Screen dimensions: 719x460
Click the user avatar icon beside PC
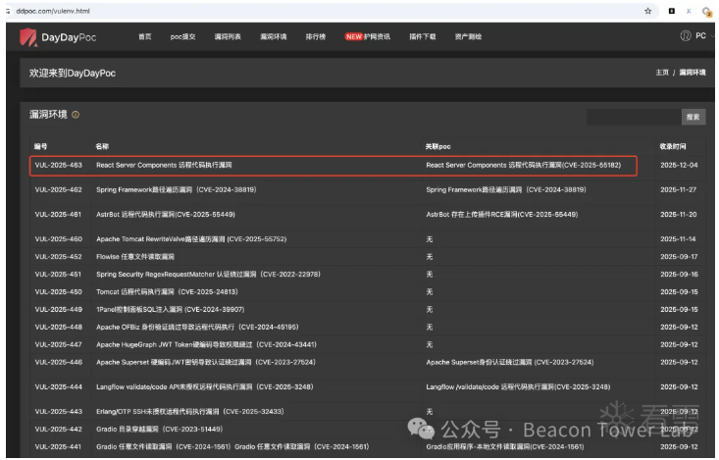[x=686, y=35]
